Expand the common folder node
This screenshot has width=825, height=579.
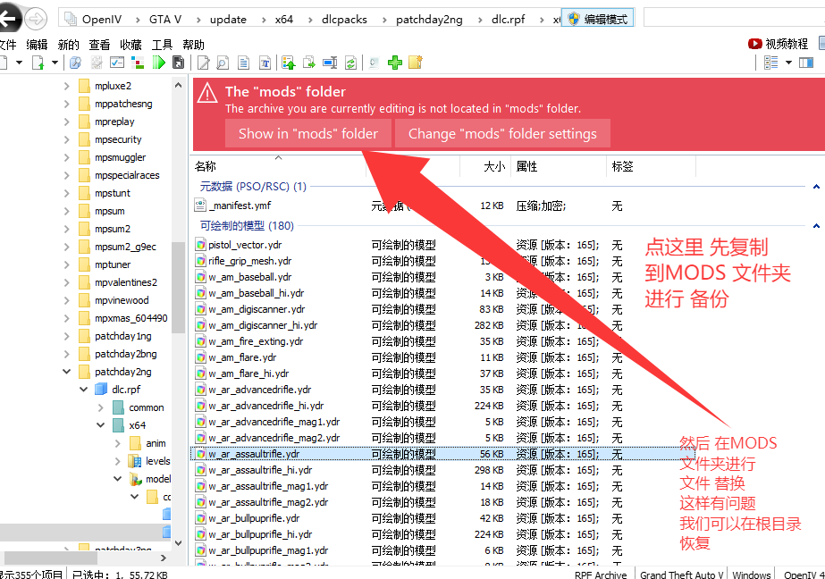tap(100, 407)
